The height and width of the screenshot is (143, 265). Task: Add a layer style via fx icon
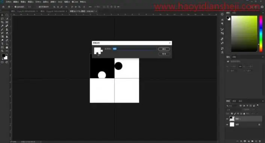click(241, 141)
